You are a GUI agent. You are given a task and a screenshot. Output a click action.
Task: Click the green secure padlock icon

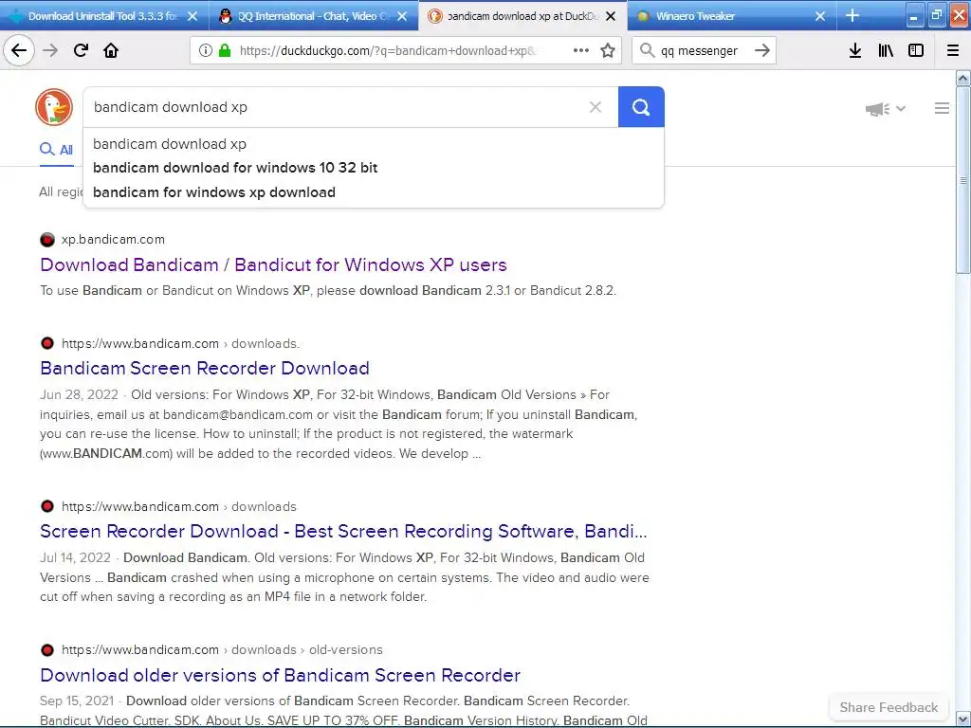click(225, 50)
